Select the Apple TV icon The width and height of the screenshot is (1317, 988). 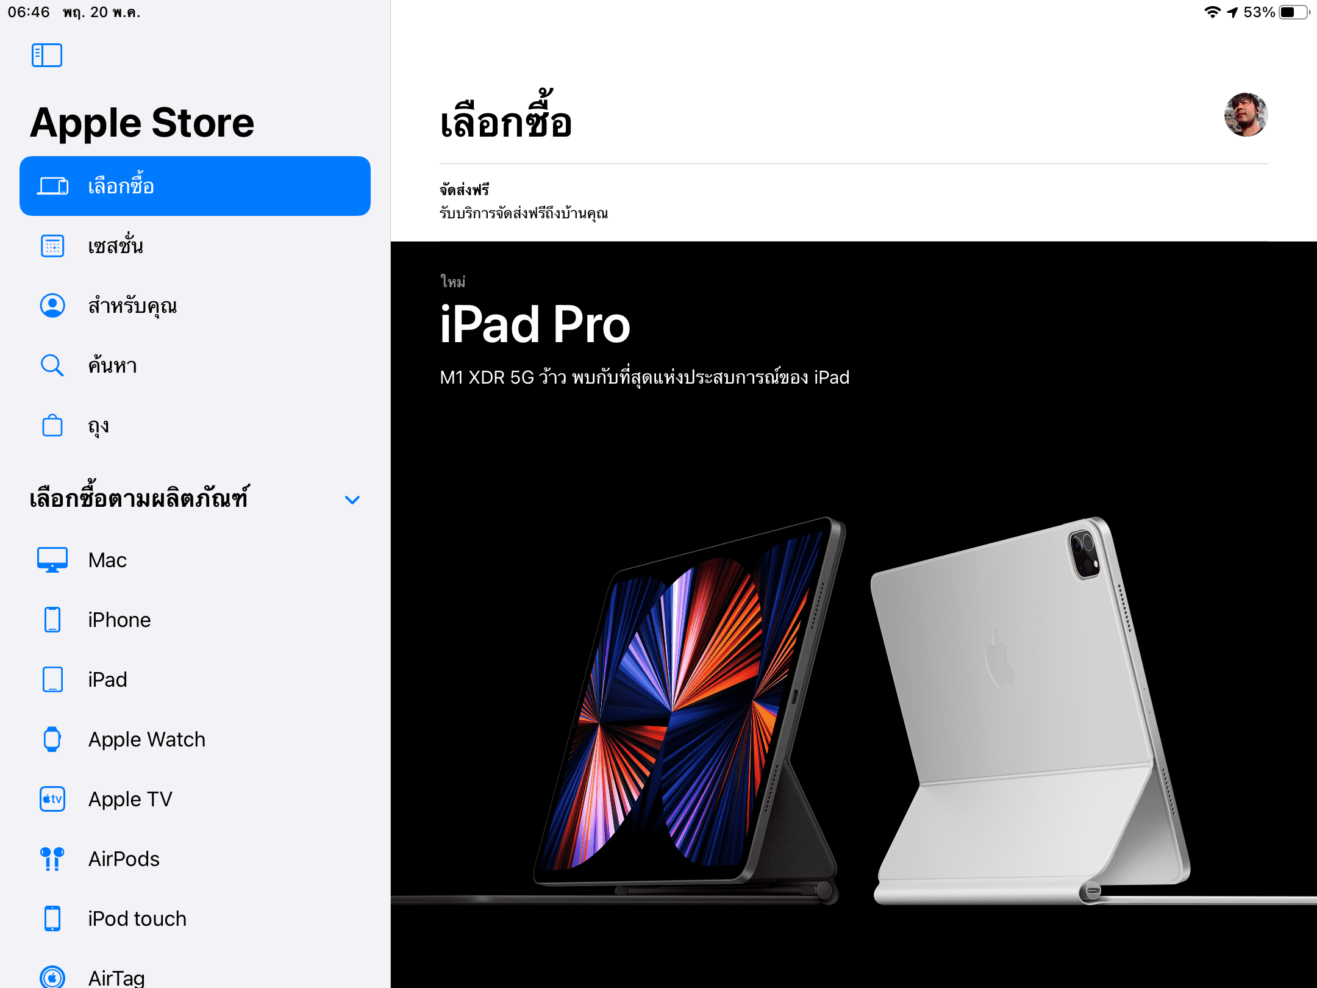(52, 798)
